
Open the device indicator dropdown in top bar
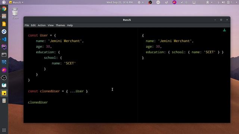(x=209, y=2)
